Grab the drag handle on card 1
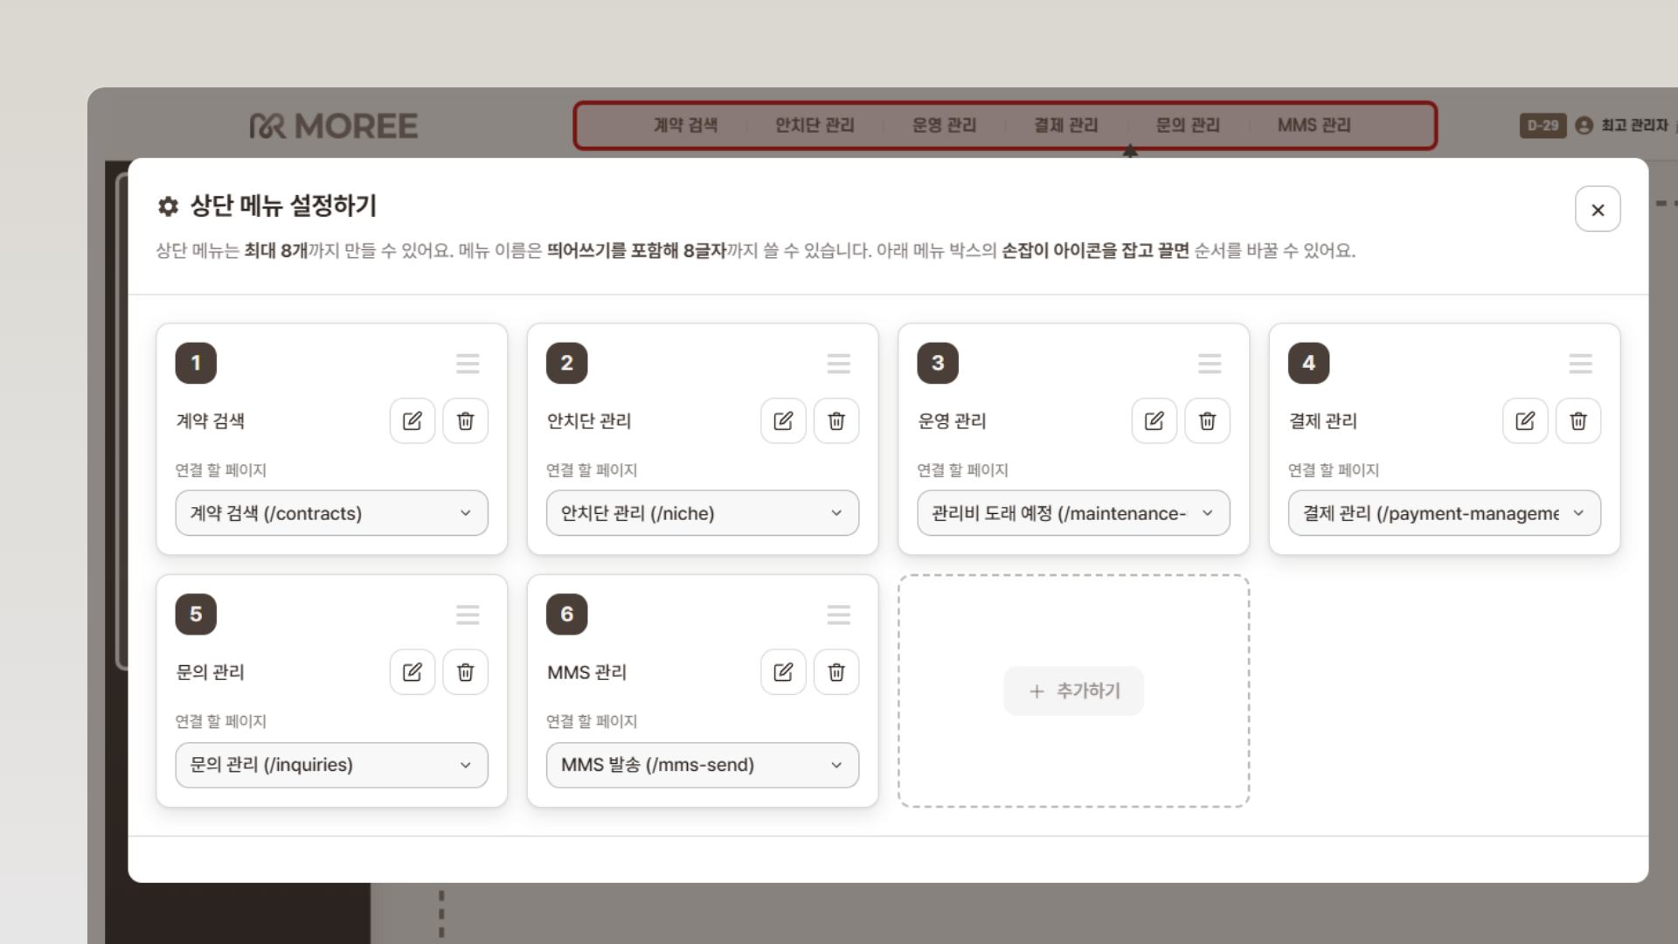The width and height of the screenshot is (1678, 944). [x=468, y=364]
